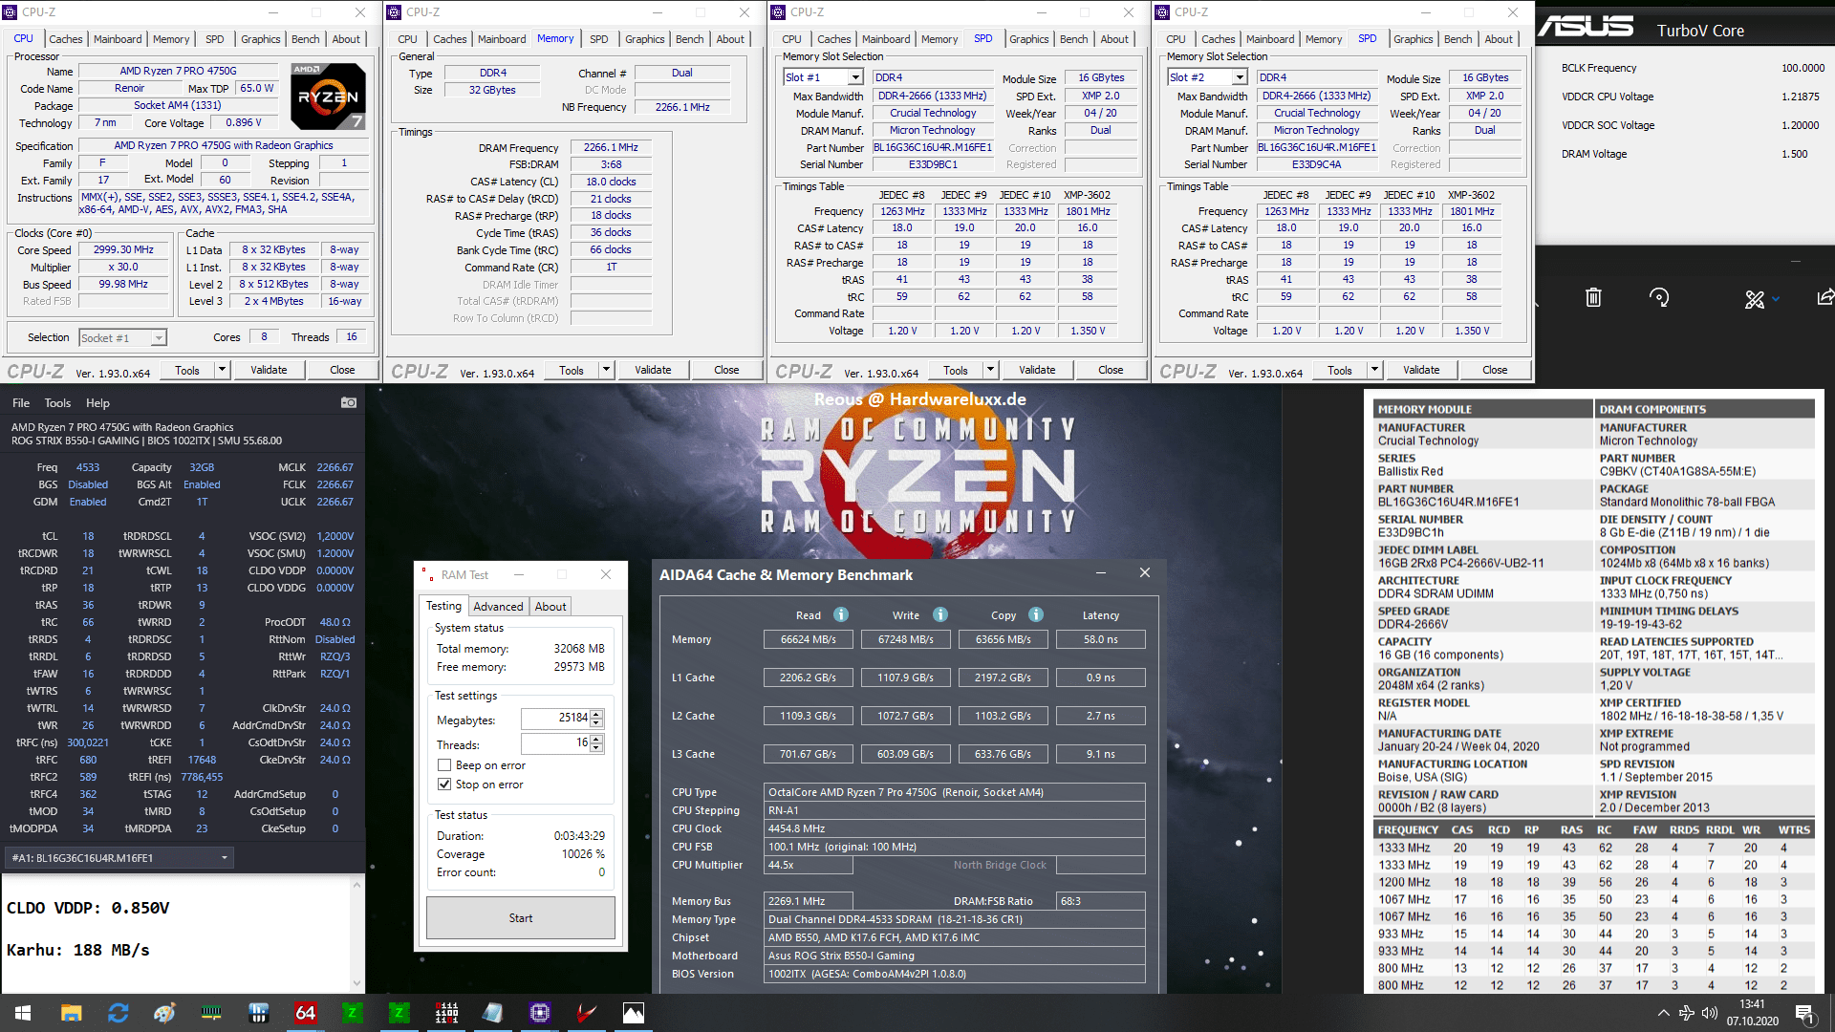
Task: Click scrollbar down arrow in notes pane
Action: [x=357, y=982]
